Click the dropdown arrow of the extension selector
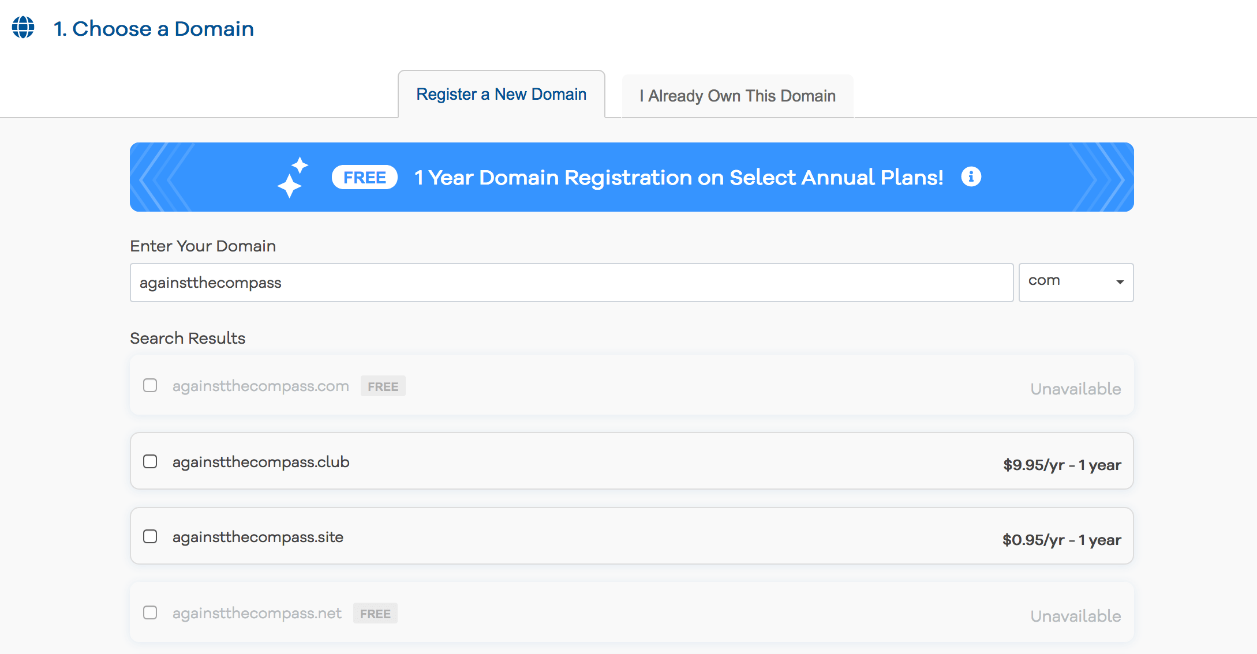This screenshot has height=654, width=1257. 1120,283
